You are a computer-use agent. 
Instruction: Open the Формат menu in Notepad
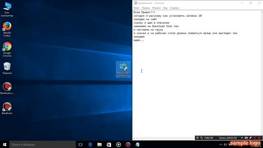point(157,8)
